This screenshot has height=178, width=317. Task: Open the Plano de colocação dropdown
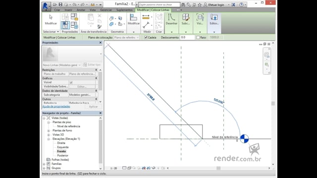click(x=126, y=38)
